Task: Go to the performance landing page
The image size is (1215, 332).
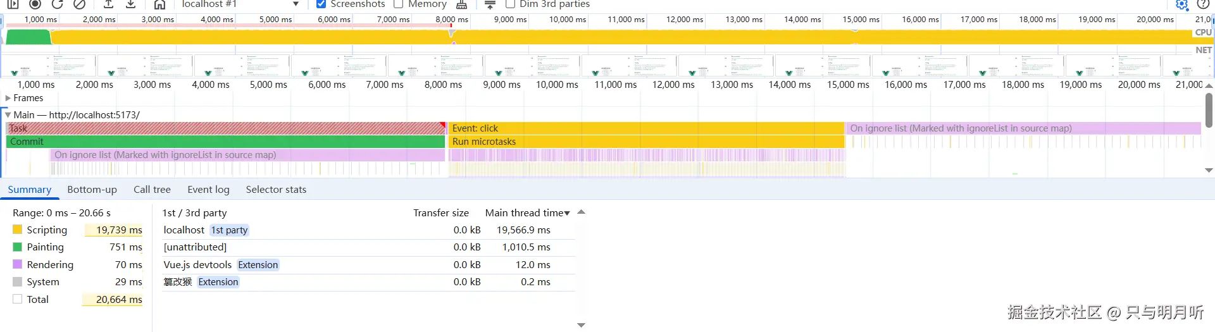Action: [159, 4]
